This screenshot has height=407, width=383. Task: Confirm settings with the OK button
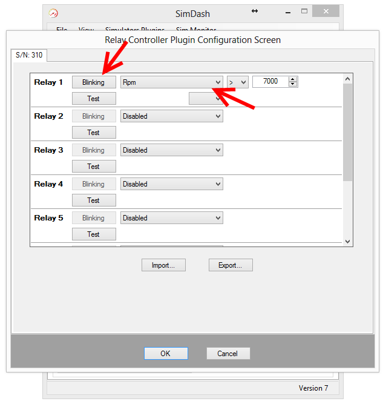(x=166, y=354)
